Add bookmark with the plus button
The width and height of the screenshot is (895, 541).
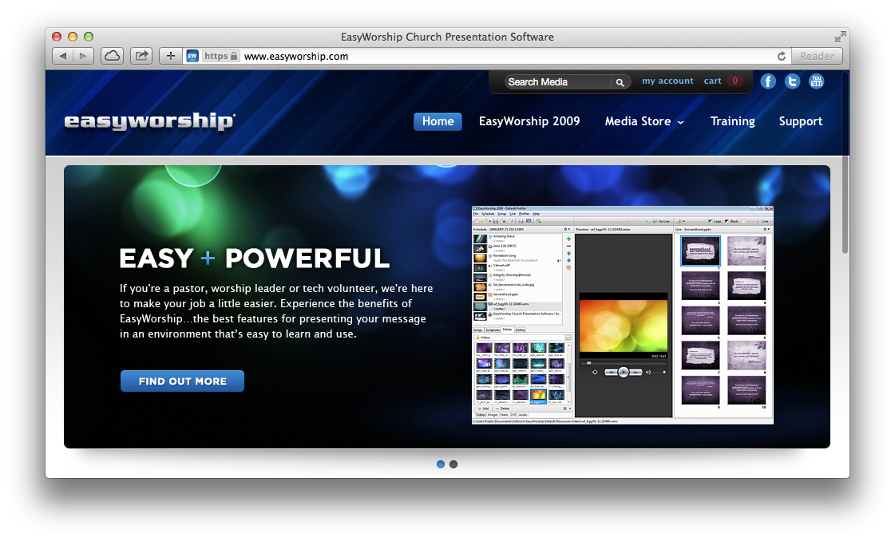coord(170,56)
